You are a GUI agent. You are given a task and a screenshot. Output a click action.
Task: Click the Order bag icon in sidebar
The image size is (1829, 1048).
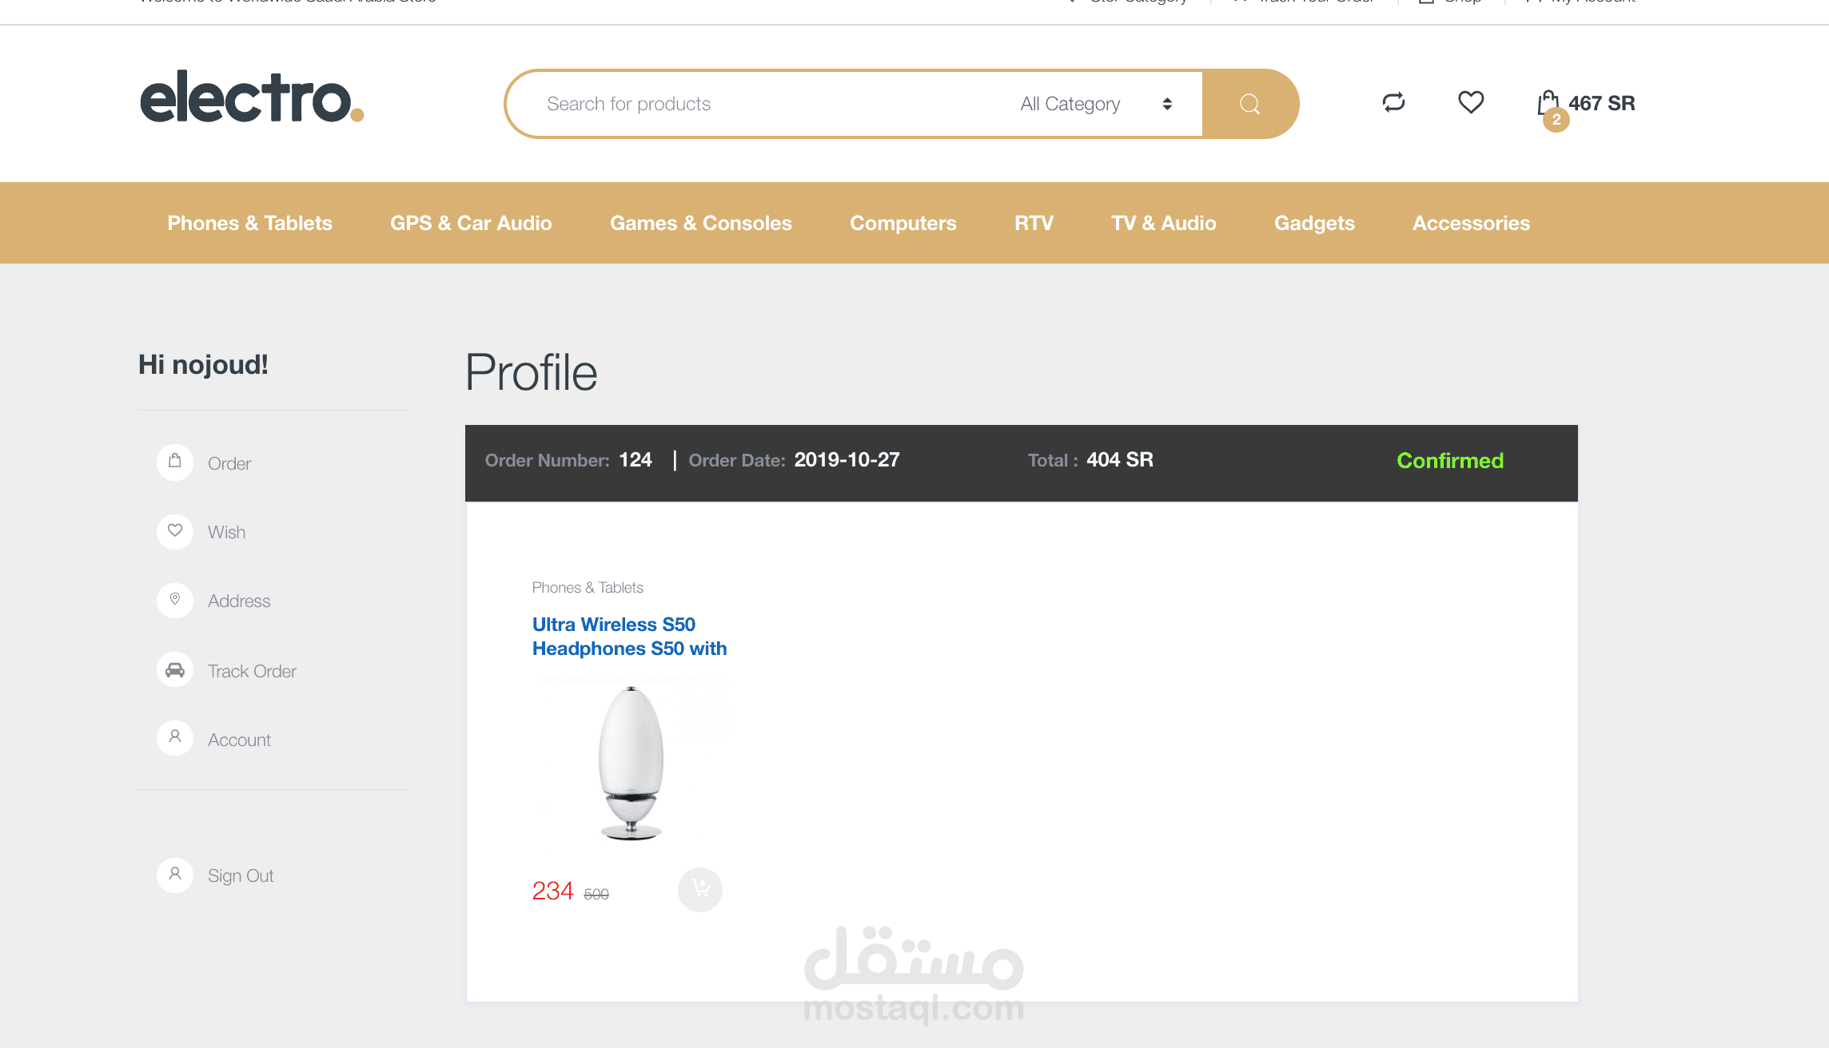click(x=175, y=462)
